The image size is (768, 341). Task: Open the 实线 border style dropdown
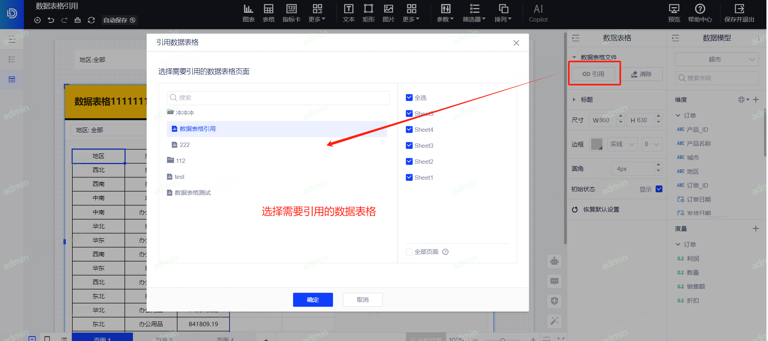pos(622,144)
